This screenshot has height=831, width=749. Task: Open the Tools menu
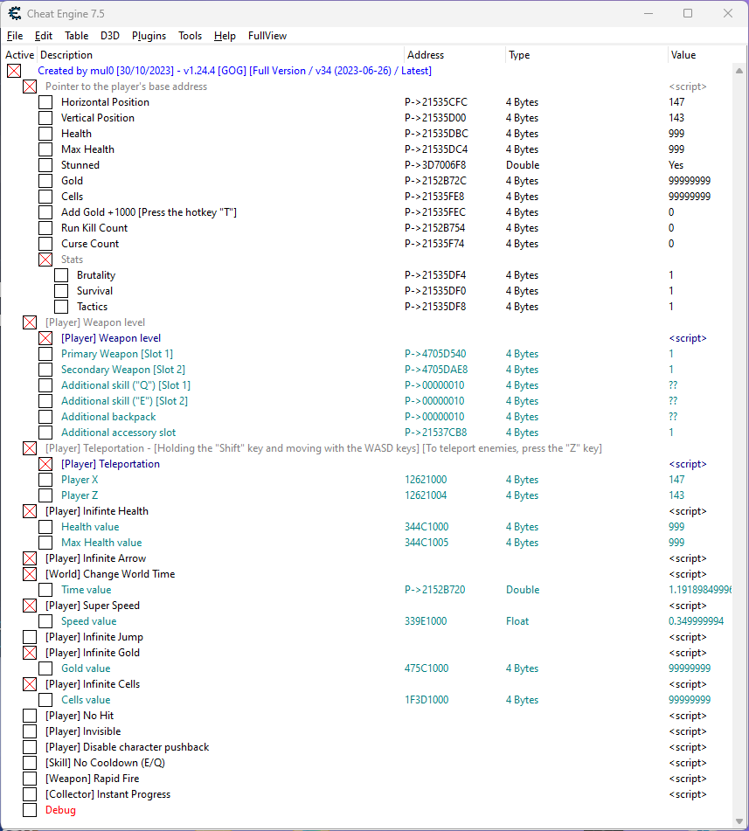pyautogui.click(x=190, y=36)
